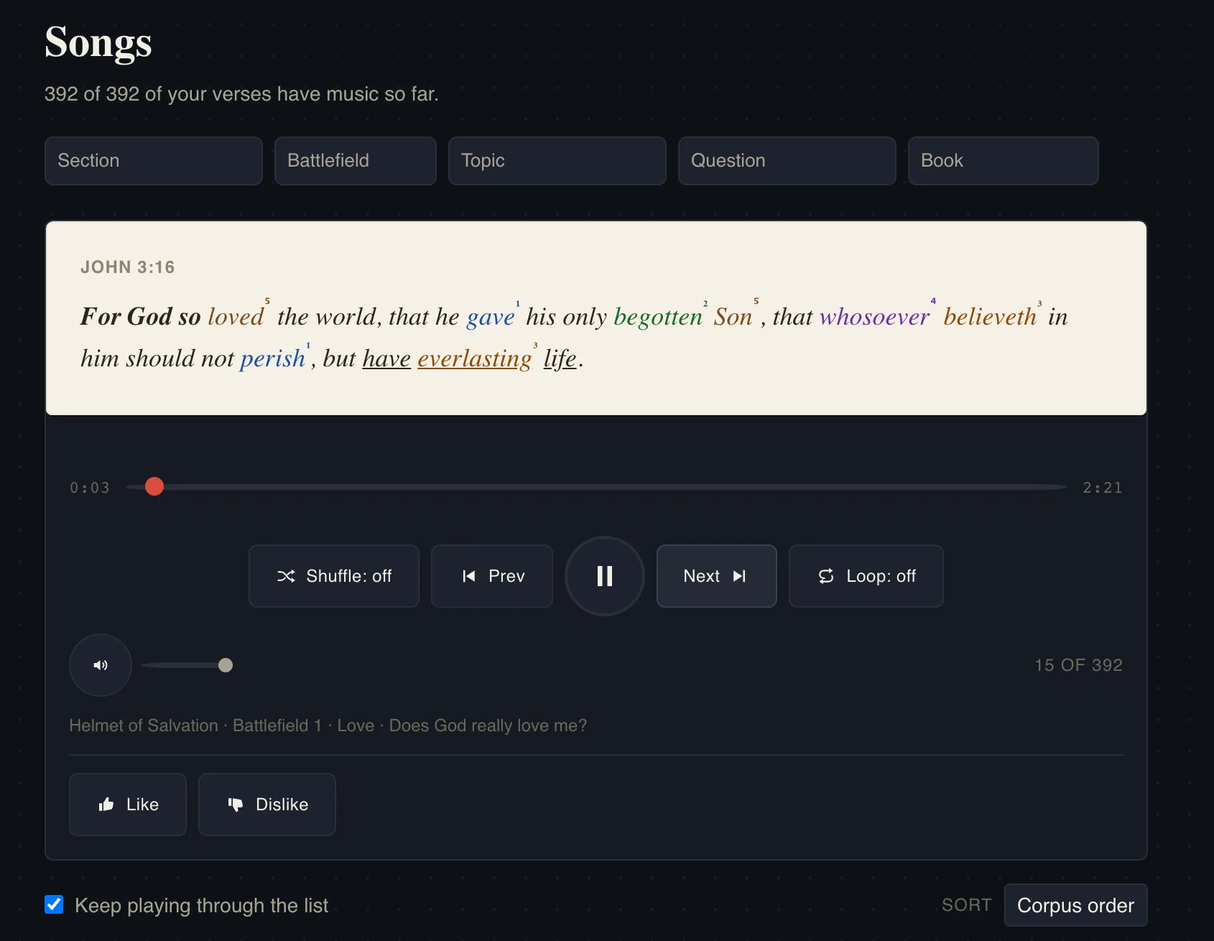Viewport: 1214px width, 941px height.
Task: Go to previous song with Prev
Action: (x=492, y=576)
